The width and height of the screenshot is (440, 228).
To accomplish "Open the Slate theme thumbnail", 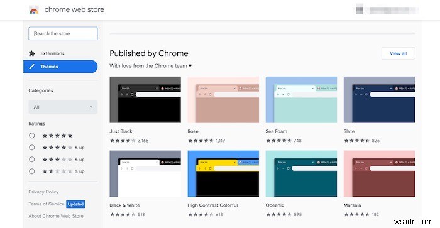I will tap(380, 100).
